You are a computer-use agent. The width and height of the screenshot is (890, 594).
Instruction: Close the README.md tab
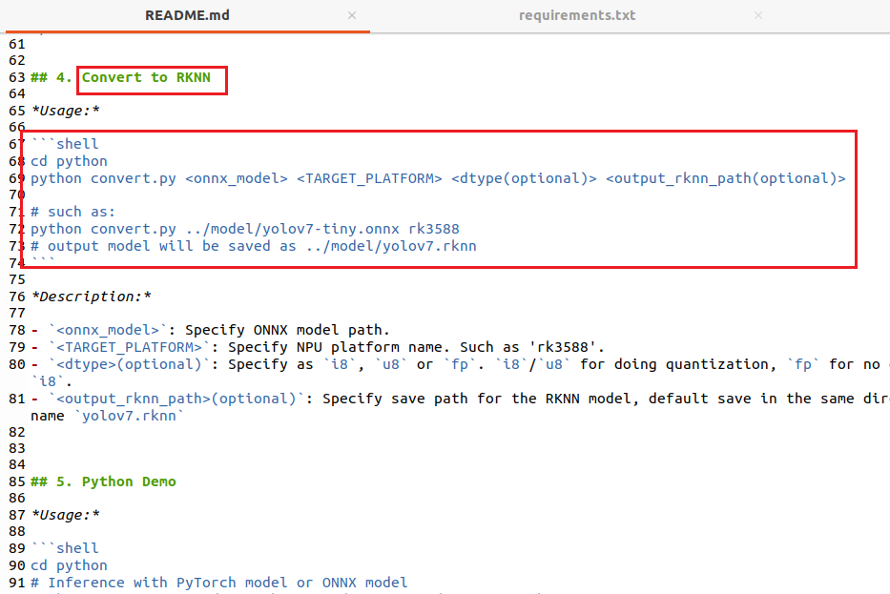point(352,15)
